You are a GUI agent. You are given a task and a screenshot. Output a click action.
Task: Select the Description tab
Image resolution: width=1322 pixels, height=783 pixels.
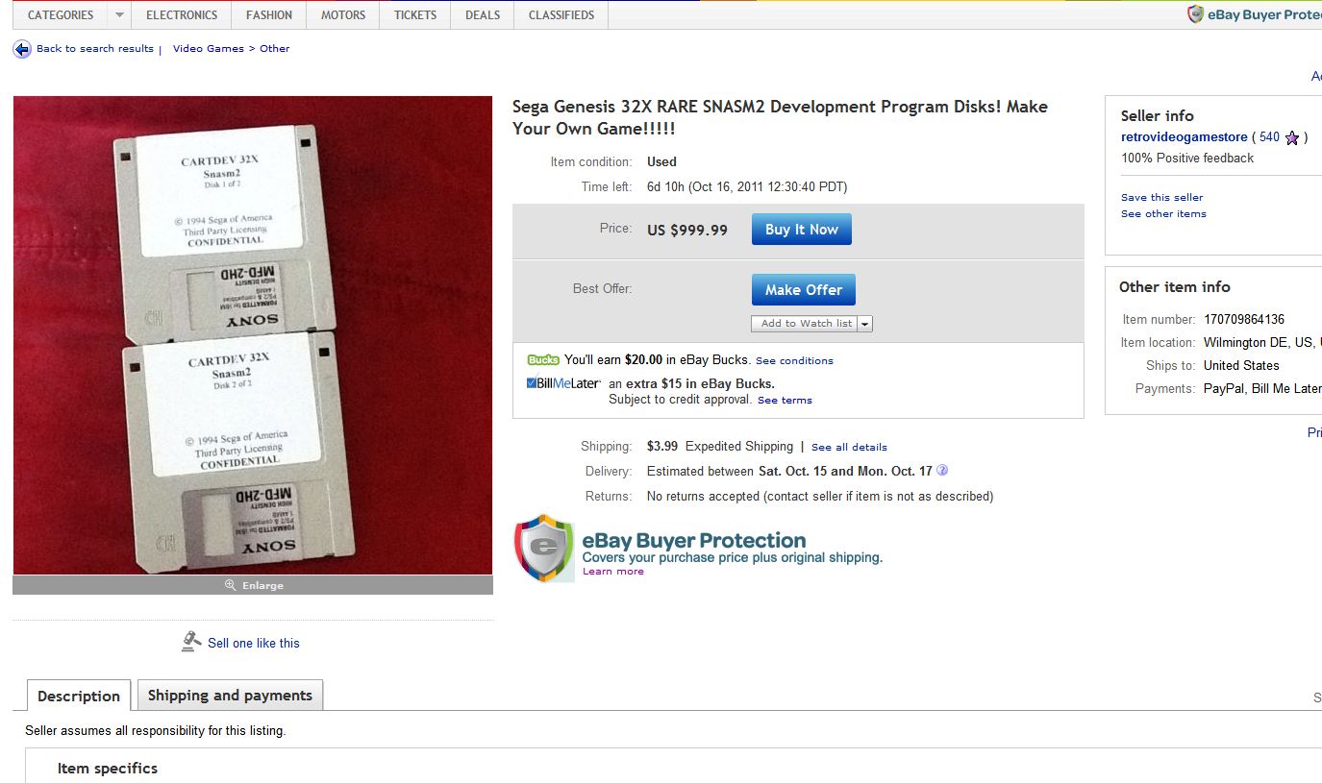[78, 696]
